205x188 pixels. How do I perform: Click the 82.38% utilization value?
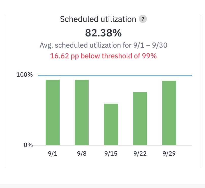104,33
